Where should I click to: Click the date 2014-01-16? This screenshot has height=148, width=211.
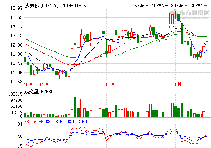tap(73, 6)
